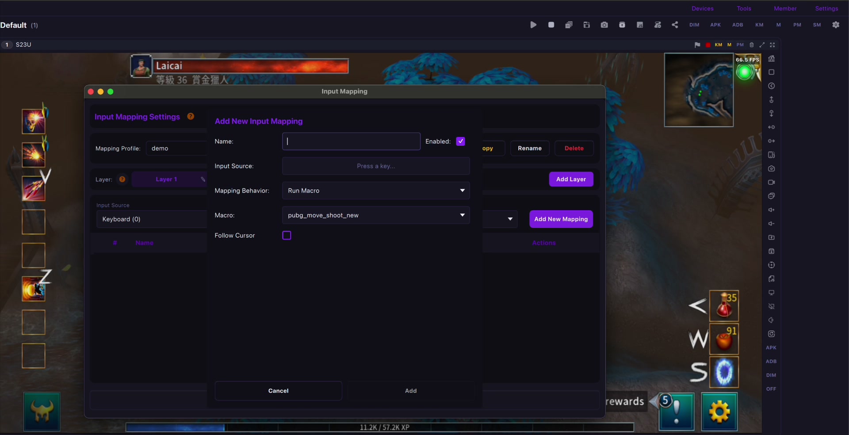Open the Tools menu
This screenshot has width=849, height=435.
tap(744, 8)
